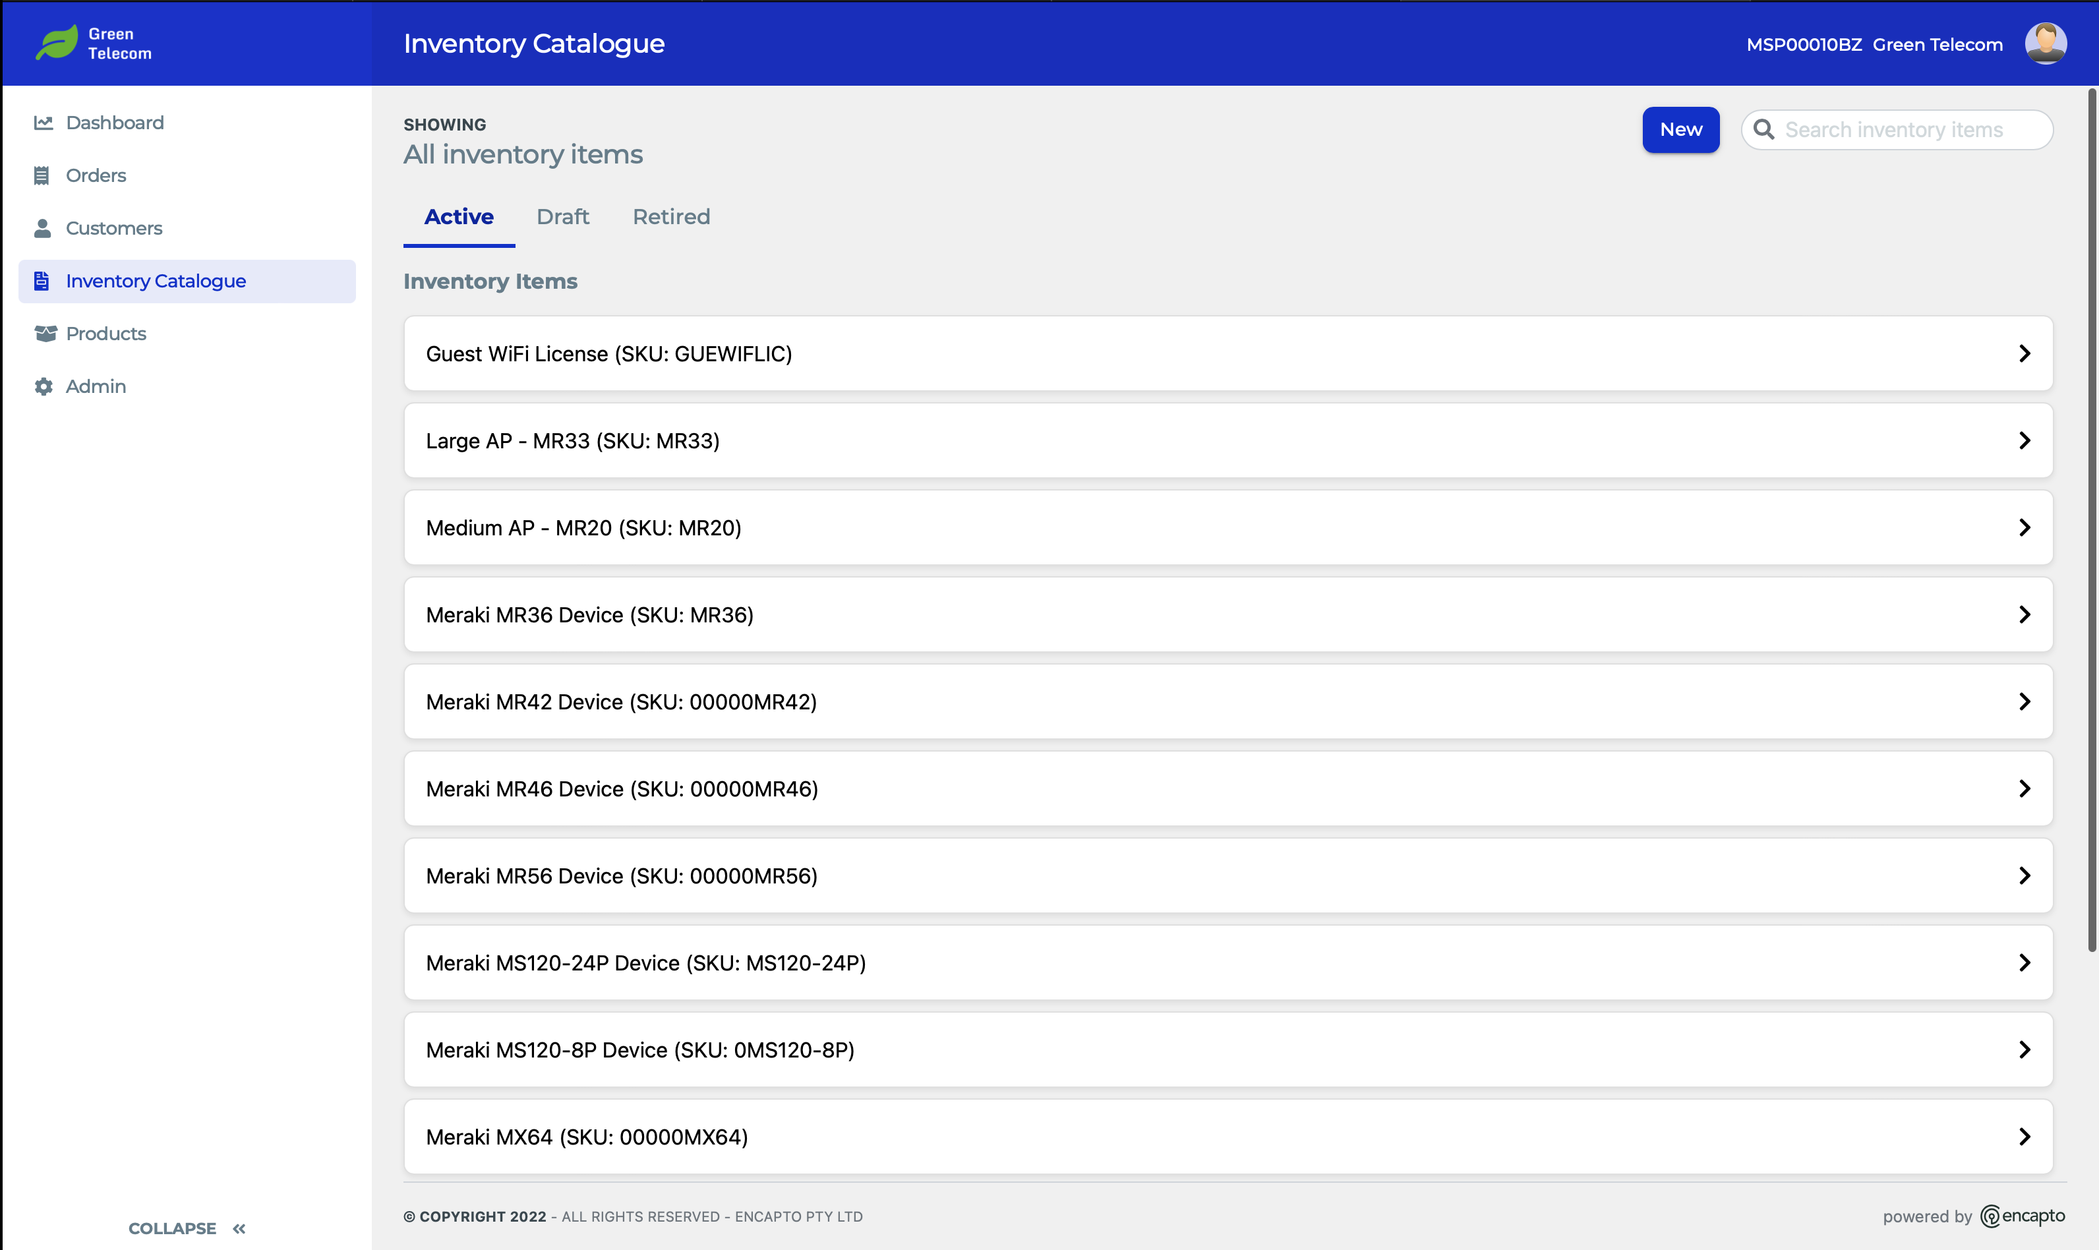Screen dimensions: 2099x1250
Task: Click the search magnifier icon
Action: pyautogui.click(x=1763, y=130)
